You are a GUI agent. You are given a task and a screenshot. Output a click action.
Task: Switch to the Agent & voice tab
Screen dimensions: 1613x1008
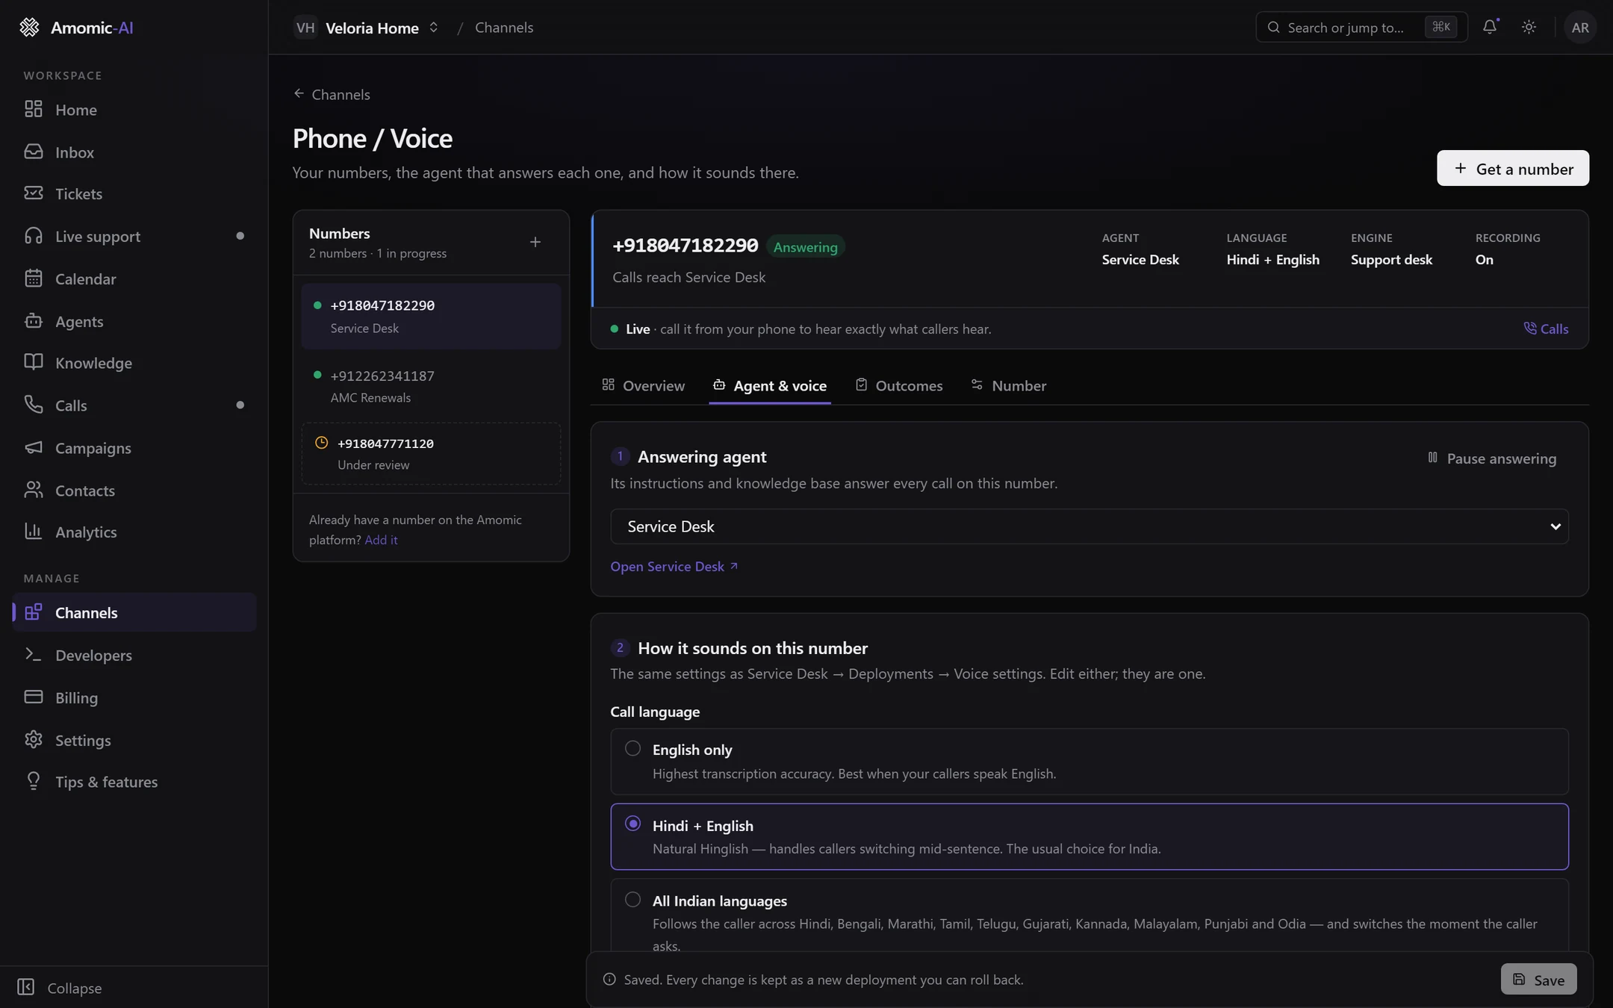click(x=770, y=386)
